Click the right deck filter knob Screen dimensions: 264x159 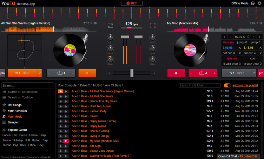coord(153,59)
